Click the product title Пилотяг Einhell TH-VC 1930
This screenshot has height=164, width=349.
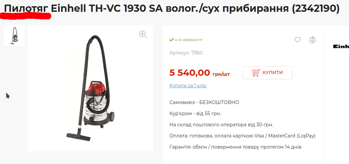pos(172,9)
